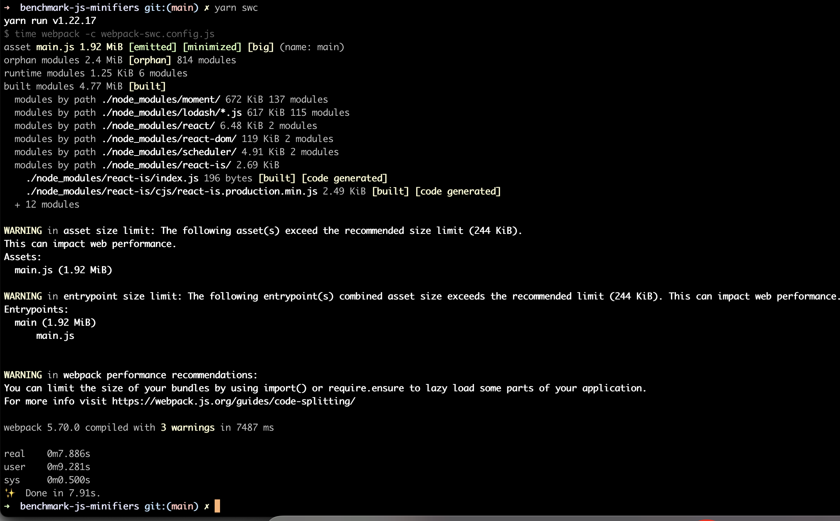Select the path ./node_modules/moment/ in the output
Viewport: 840px width, 521px height.
[161, 99]
